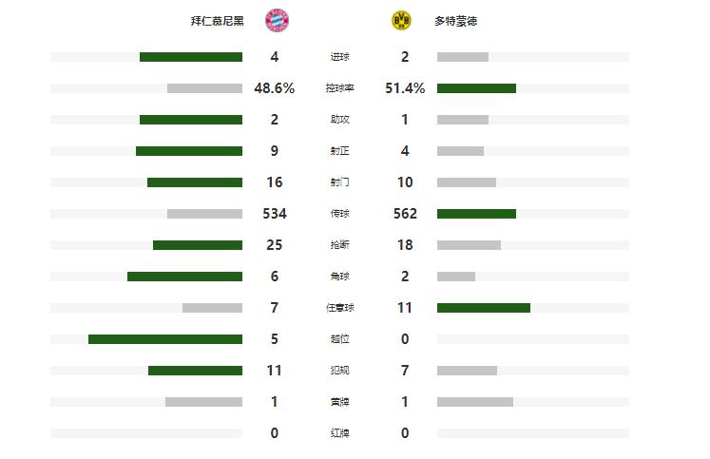Click the 射正 stat label
The width and height of the screenshot is (710, 459).
[x=339, y=151]
